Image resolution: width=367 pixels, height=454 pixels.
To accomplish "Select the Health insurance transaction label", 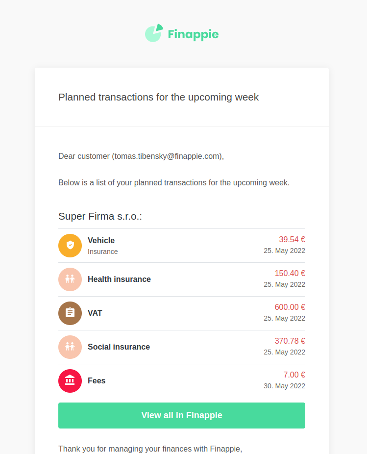I will click(119, 279).
